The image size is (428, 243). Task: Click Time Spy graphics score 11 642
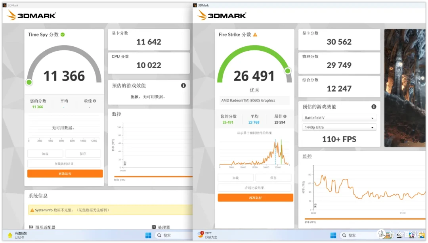point(149,42)
